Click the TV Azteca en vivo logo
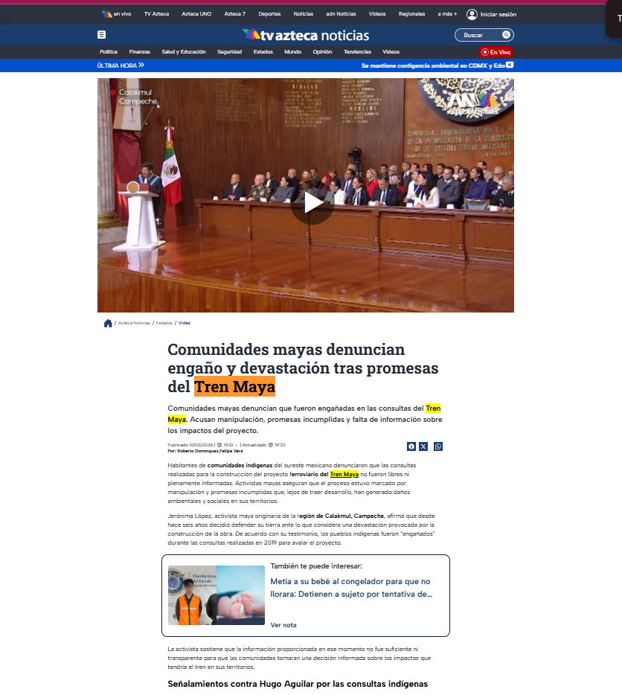The height and width of the screenshot is (695, 622). (116, 14)
